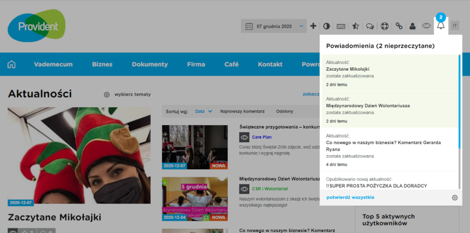Open the Biznes menu
The height and width of the screenshot is (233, 470).
coord(102,64)
